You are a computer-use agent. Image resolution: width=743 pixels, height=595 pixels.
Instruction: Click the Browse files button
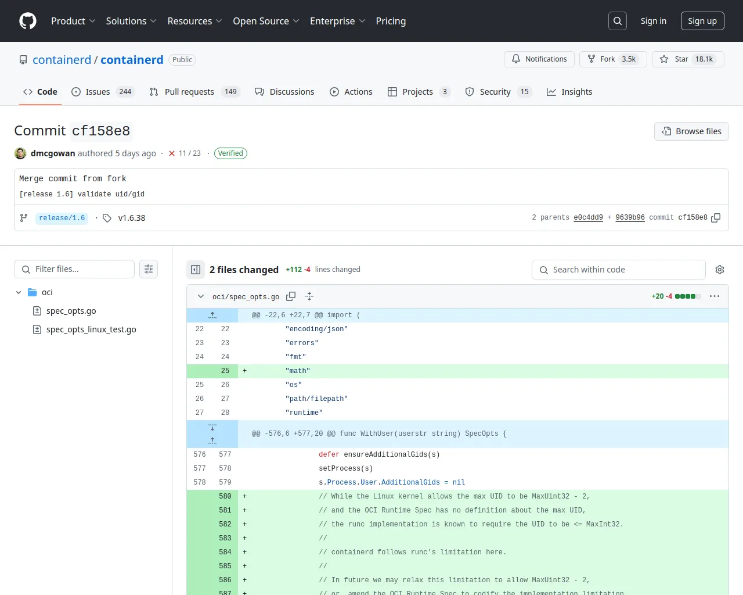691,131
